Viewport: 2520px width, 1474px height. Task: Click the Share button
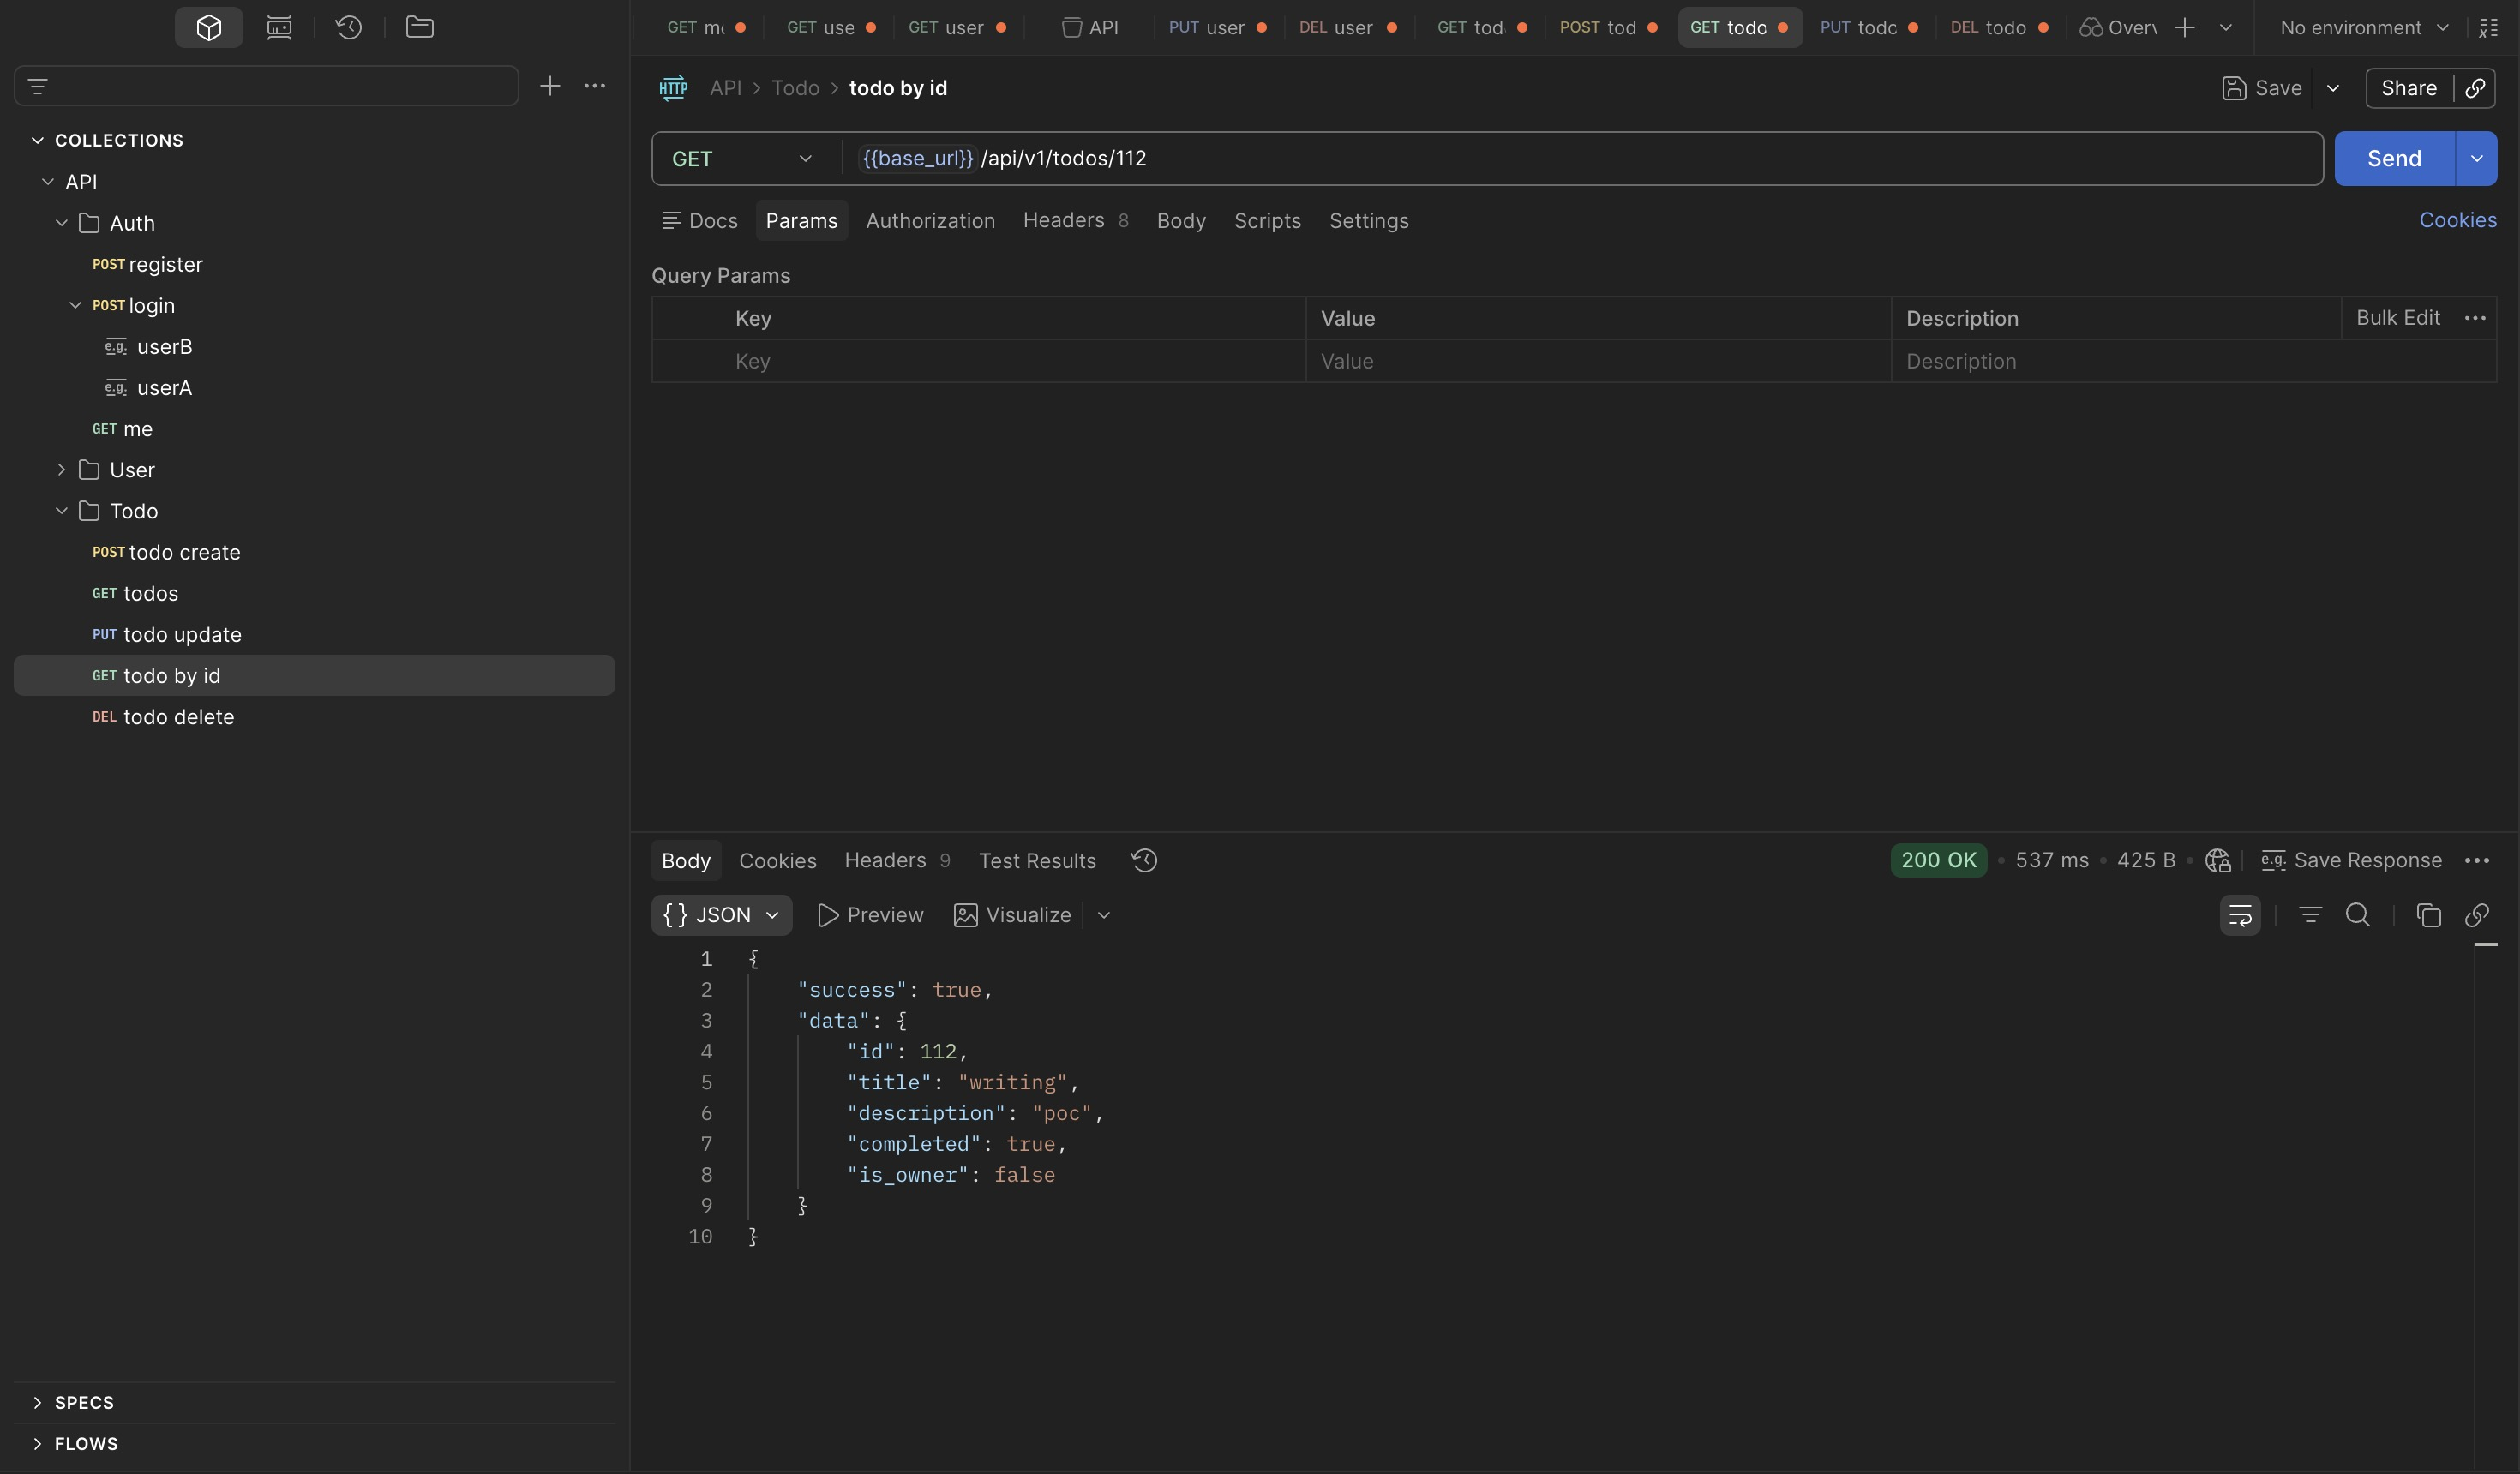click(x=2409, y=88)
